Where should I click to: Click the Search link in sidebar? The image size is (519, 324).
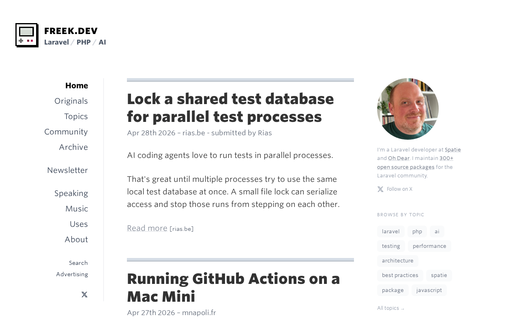[x=78, y=263]
